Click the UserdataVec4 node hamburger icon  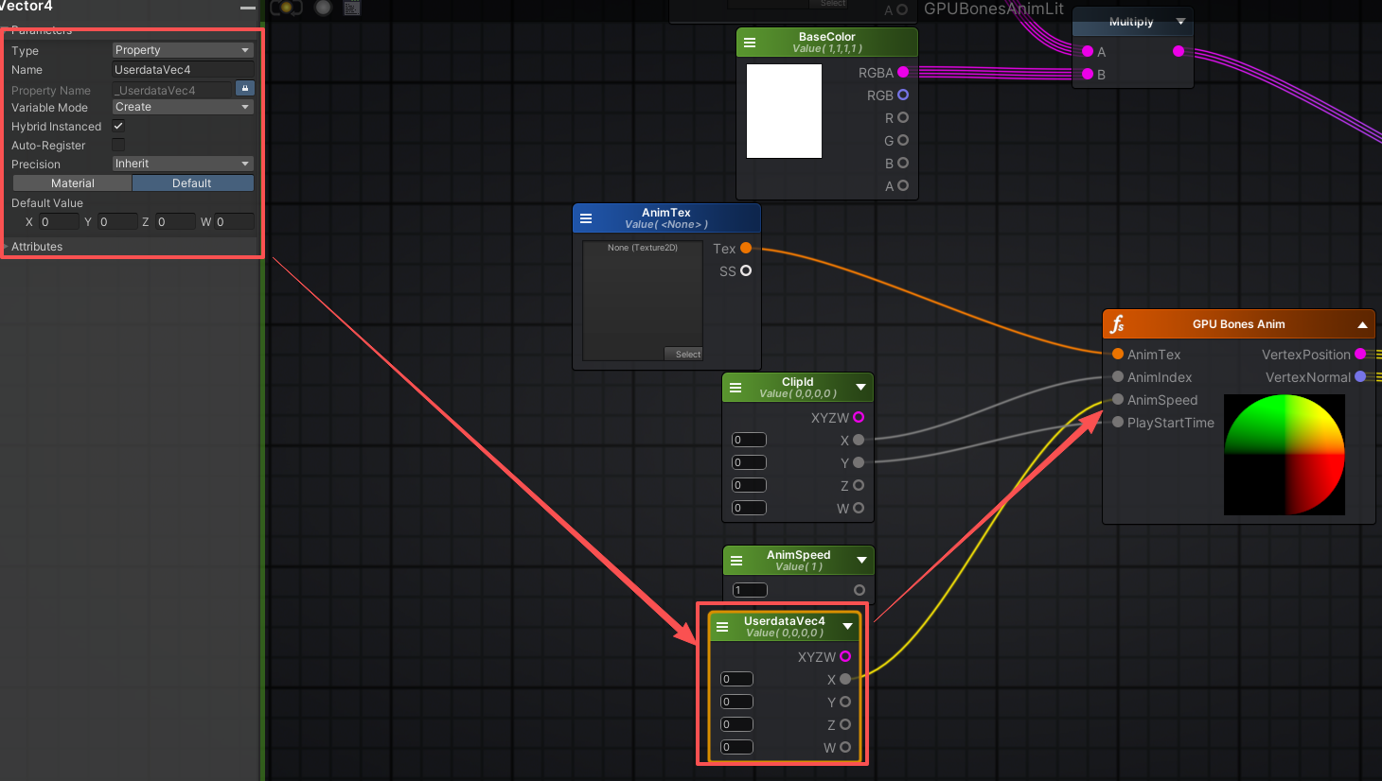coord(722,627)
